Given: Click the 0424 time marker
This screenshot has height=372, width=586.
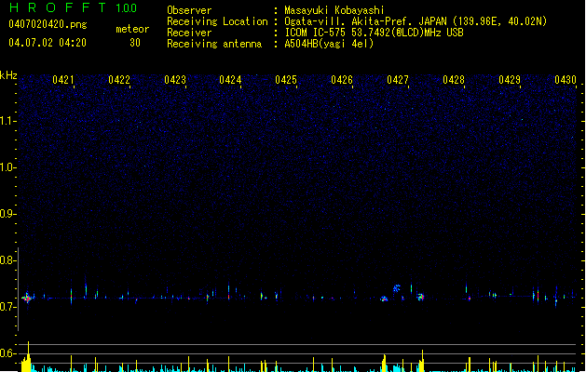Looking at the screenshot, I should (230, 80).
